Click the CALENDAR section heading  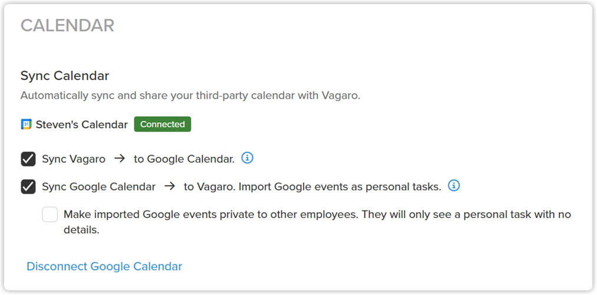[x=67, y=25]
